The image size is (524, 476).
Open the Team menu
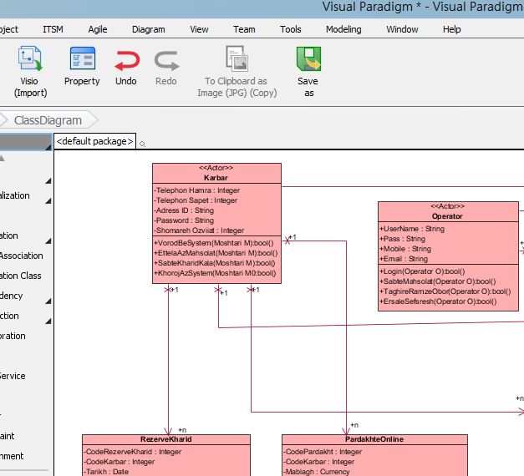coord(244,29)
